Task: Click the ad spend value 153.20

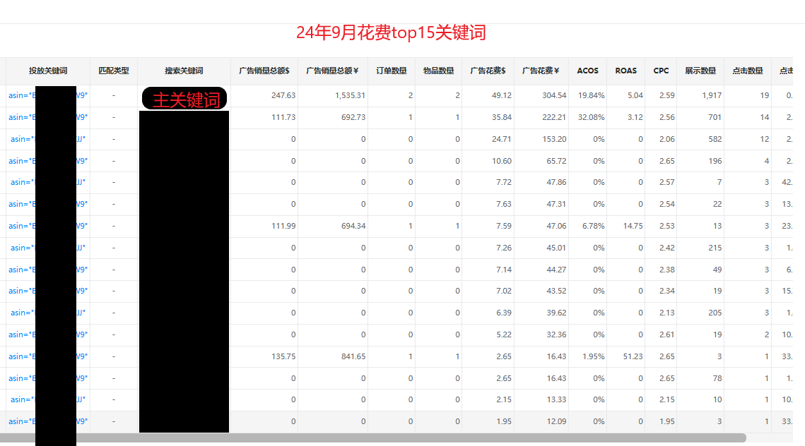Action: (x=554, y=139)
